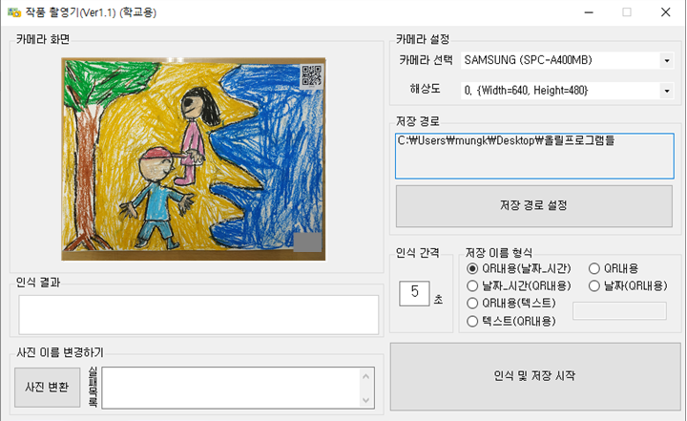The image size is (687, 421).
Task: Click the 저장 경로 path text box
Action: pyautogui.click(x=534, y=156)
